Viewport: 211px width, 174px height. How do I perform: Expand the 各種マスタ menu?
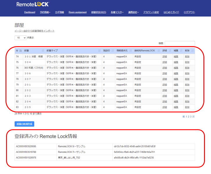[117, 12]
